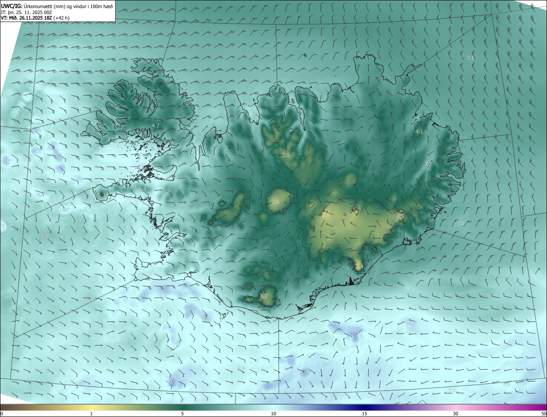Screen dimensions: 547x417
Task: Click the yellow color band at scale value 1
Action: (91, 407)
